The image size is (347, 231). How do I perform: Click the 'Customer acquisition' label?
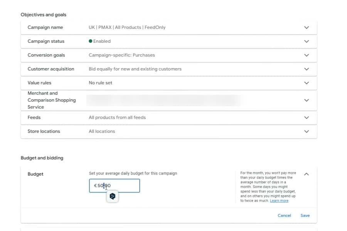[51, 69]
